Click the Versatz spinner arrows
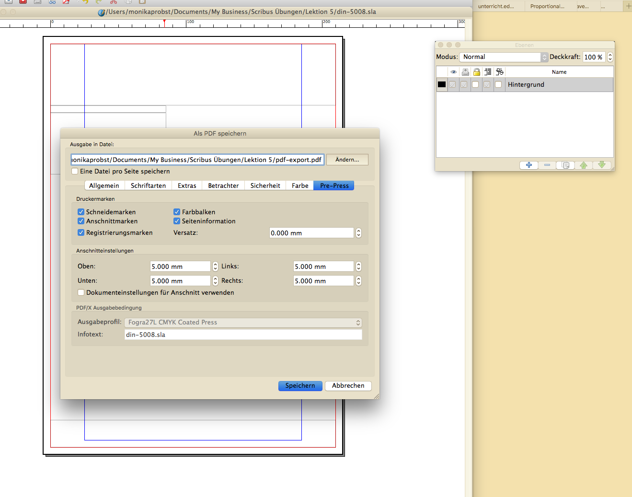Image resolution: width=632 pixels, height=497 pixels. click(358, 233)
